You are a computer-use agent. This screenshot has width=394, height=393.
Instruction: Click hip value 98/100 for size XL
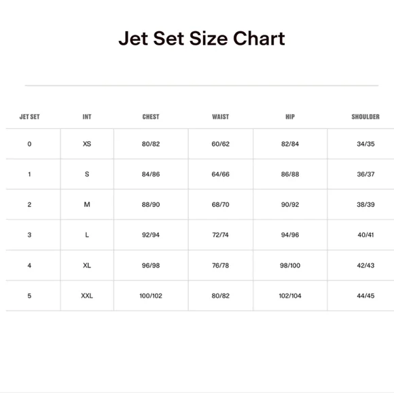coord(290,265)
